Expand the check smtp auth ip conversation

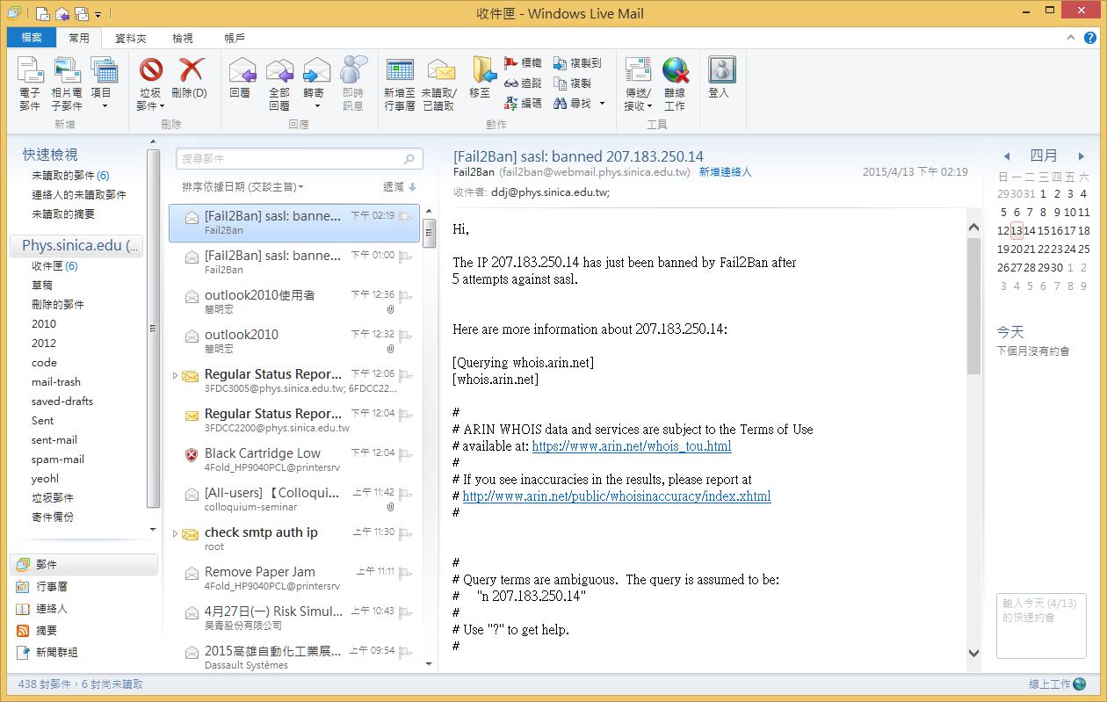[x=175, y=533]
